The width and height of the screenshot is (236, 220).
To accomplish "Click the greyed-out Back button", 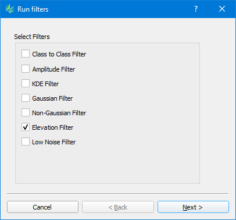I will [x=118, y=207].
